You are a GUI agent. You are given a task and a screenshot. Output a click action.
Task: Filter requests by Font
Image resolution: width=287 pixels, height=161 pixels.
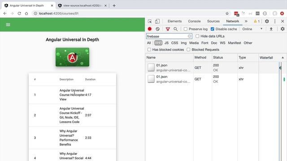(205, 43)
